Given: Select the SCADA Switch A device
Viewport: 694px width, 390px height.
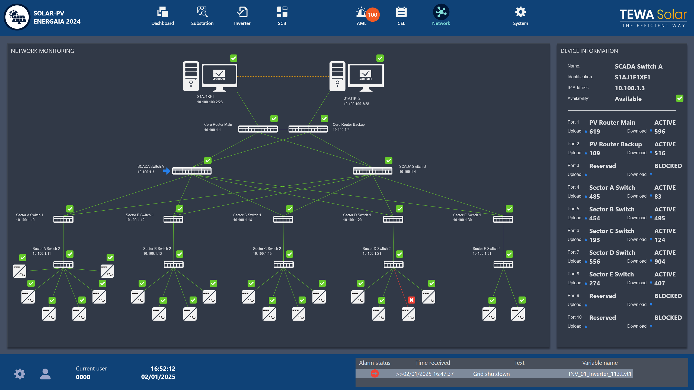Looking at the screenshot, I should [x=192, y=171].
